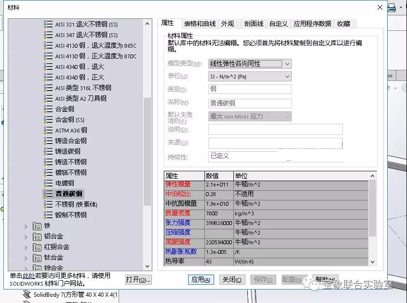Switch to the 外观 tab
Viewport: 407px width, 303px height.
point(228,24)
